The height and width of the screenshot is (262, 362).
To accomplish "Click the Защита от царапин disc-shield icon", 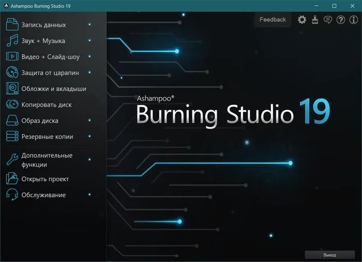I will pyautogui.click(x=12, y=72).
